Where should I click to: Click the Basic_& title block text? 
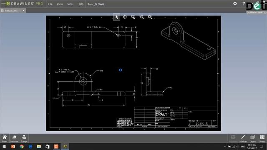coord(202,123)
